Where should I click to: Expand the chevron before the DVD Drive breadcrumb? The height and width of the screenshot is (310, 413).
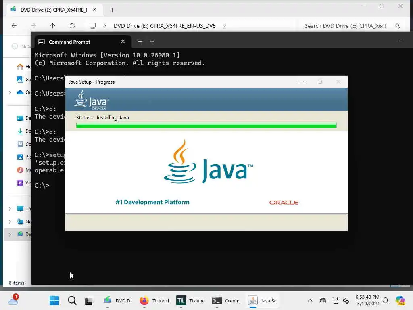click(105, 26)
